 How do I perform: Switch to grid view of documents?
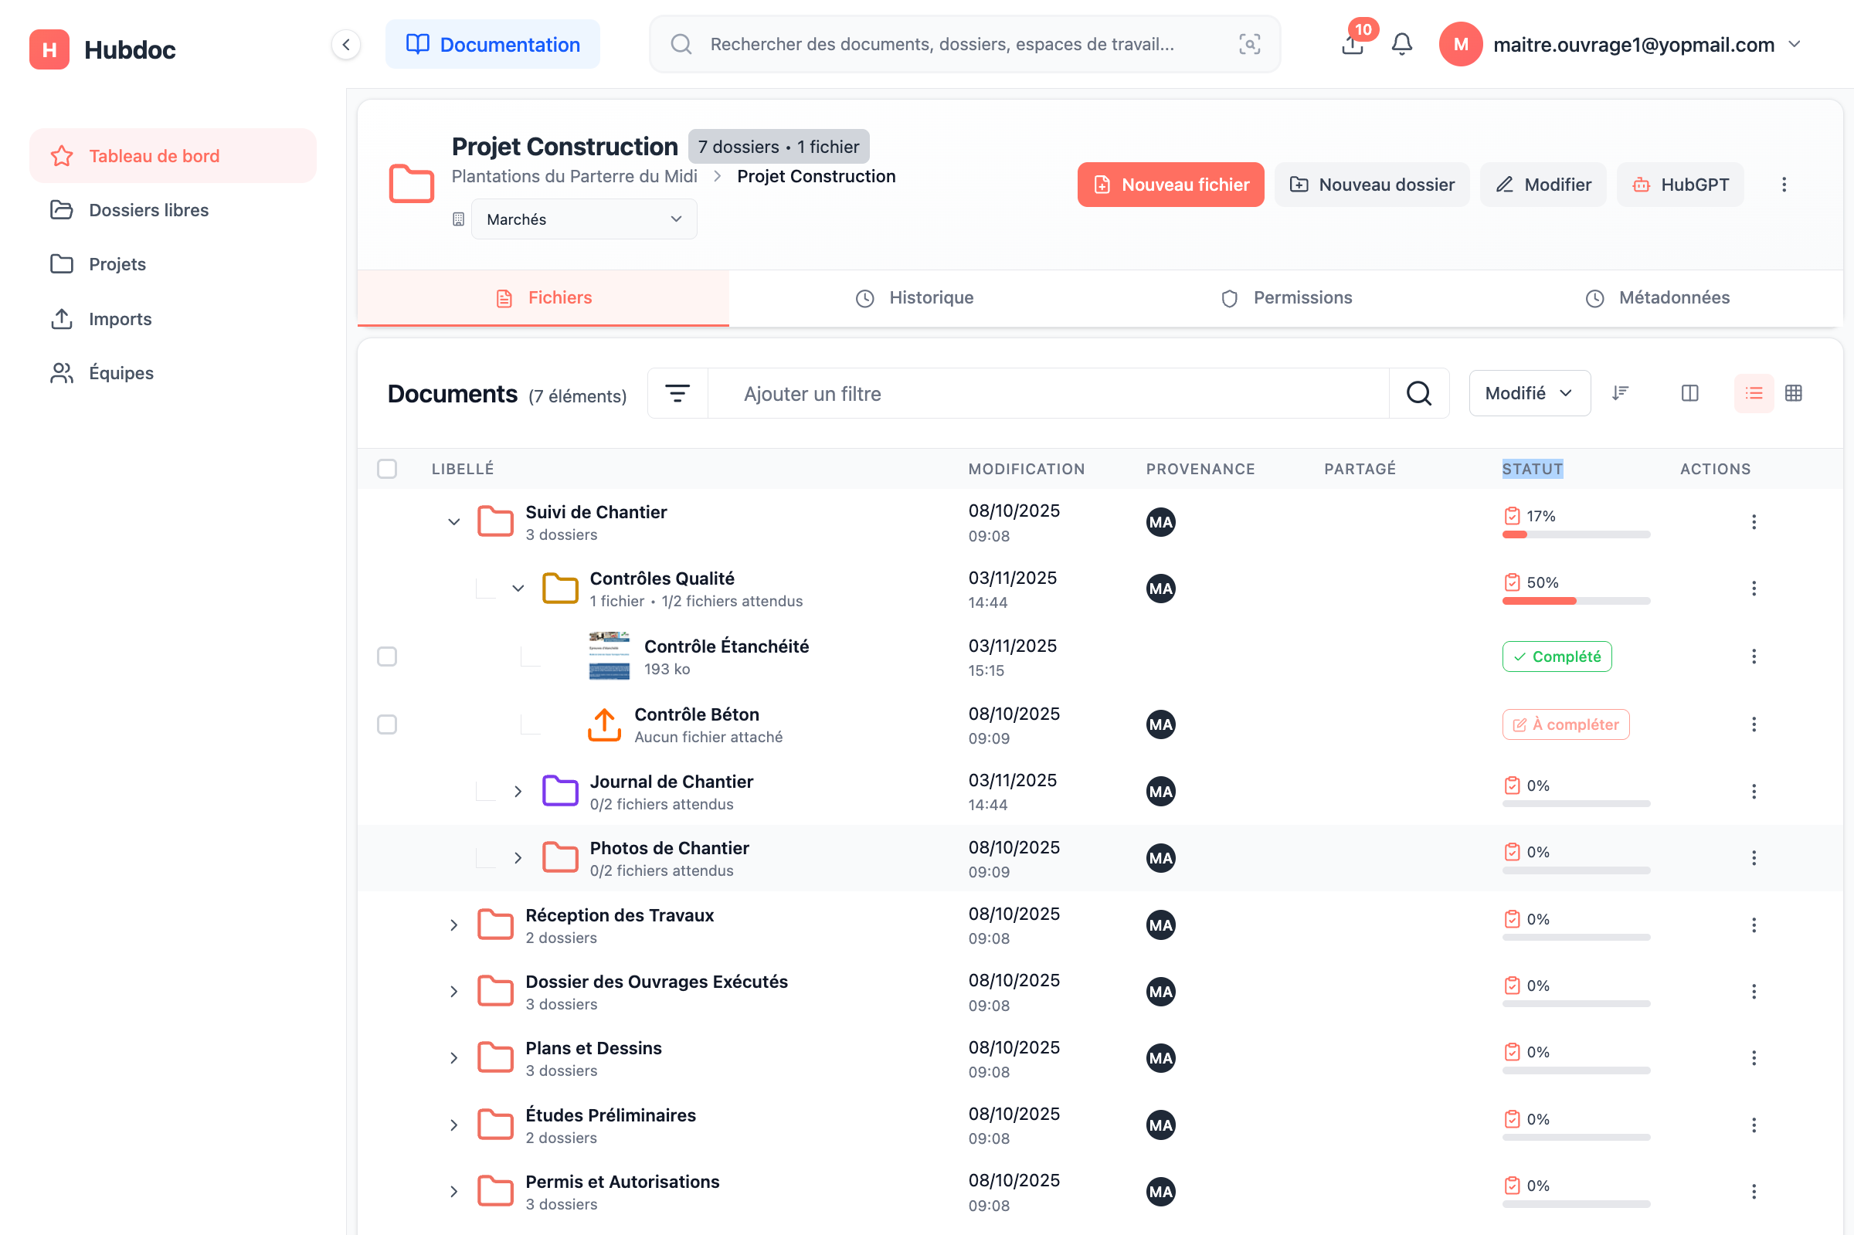coord(1795,392)
